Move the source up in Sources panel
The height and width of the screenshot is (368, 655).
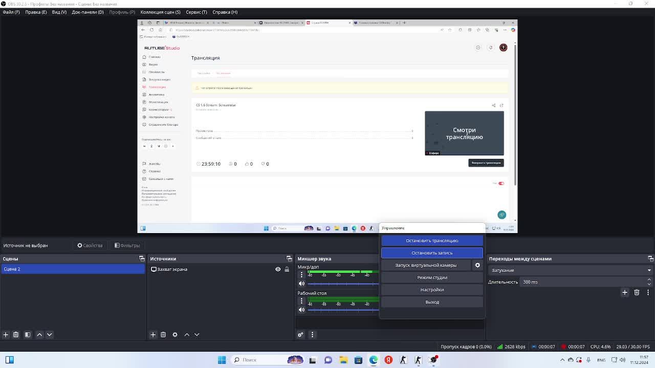point(187,334)
